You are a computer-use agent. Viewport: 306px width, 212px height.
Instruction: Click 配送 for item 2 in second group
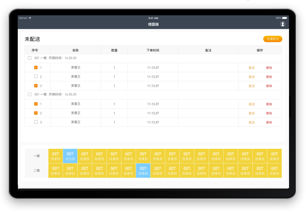(x=252, y=113)
